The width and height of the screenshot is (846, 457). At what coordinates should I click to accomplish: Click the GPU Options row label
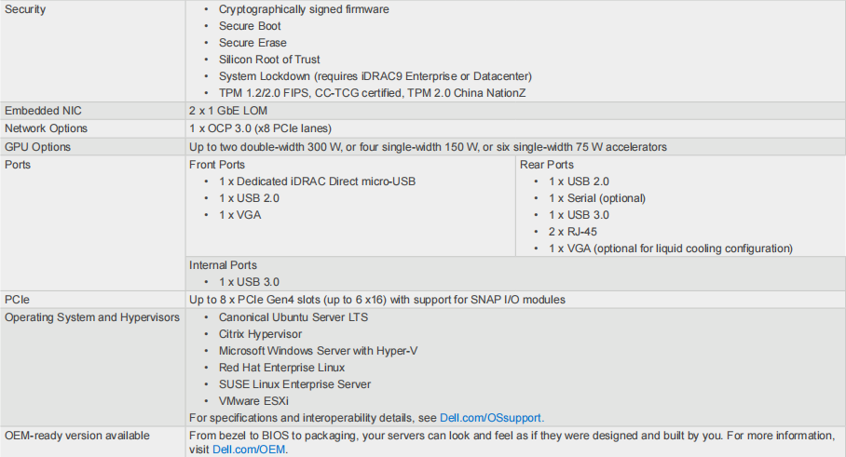38,146
